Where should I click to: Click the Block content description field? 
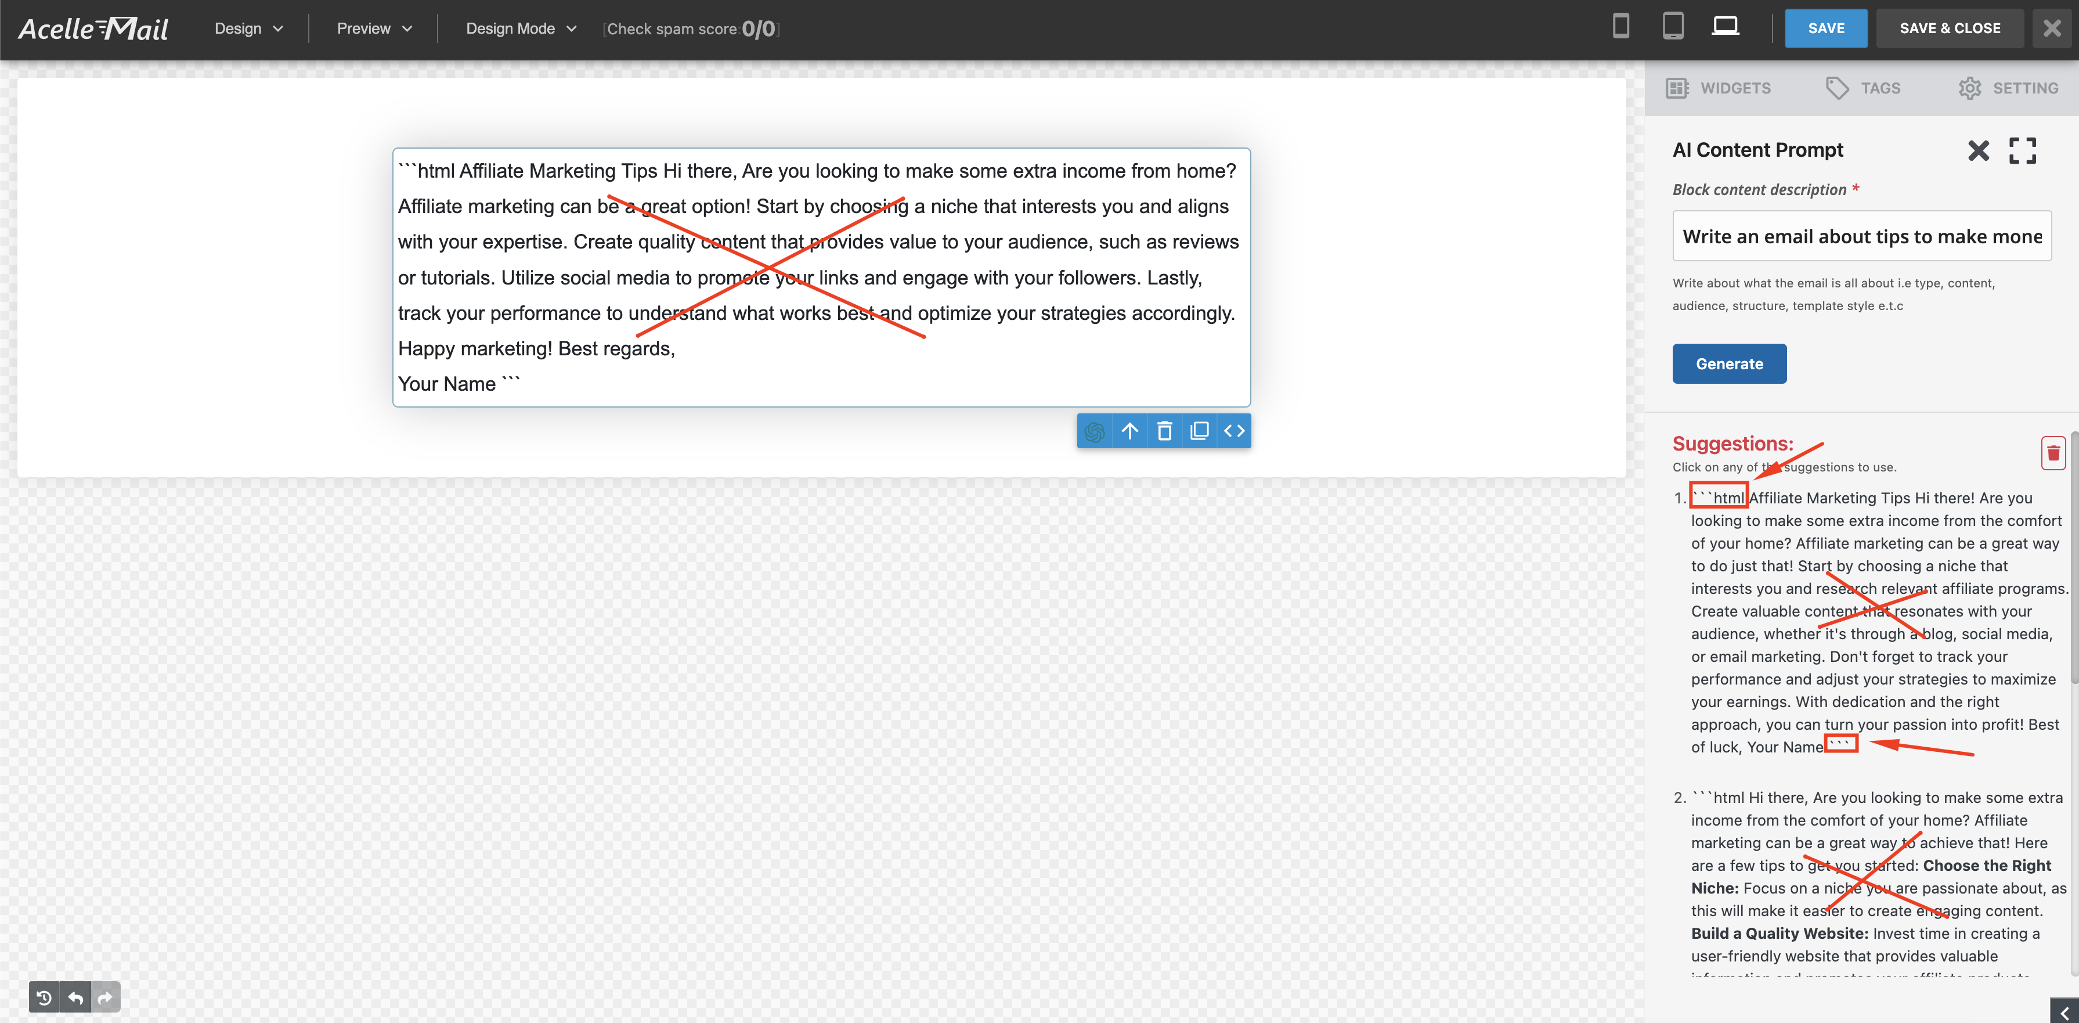1862,236
